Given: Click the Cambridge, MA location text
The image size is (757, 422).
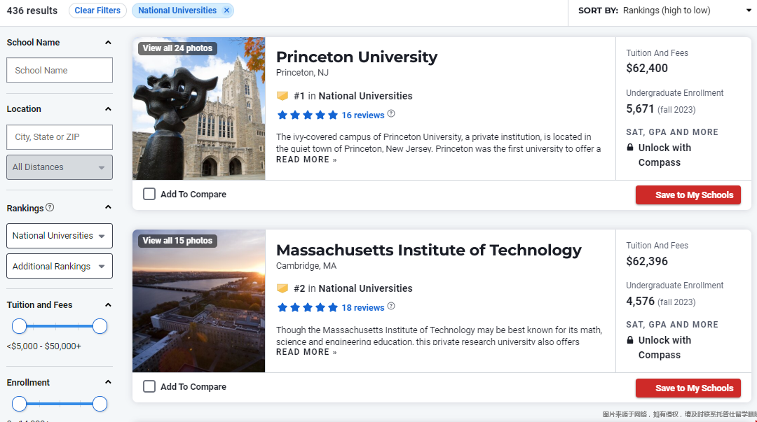Looking at the screenshot, I should coord(306,266).
